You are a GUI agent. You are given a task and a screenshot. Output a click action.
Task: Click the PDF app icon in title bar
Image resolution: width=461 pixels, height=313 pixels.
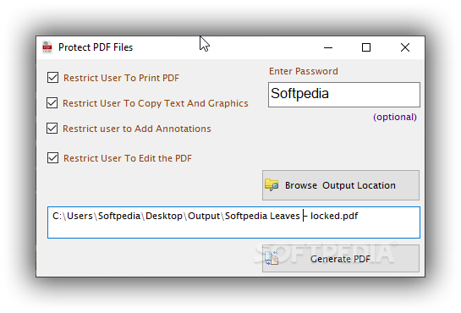47,47
